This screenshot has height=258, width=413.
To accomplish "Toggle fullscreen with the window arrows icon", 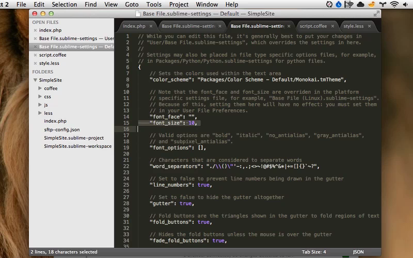I will point(377,14).
